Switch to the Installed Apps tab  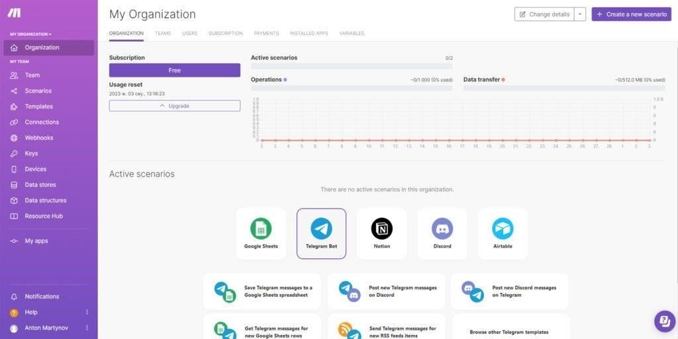(x=309, y=33)
